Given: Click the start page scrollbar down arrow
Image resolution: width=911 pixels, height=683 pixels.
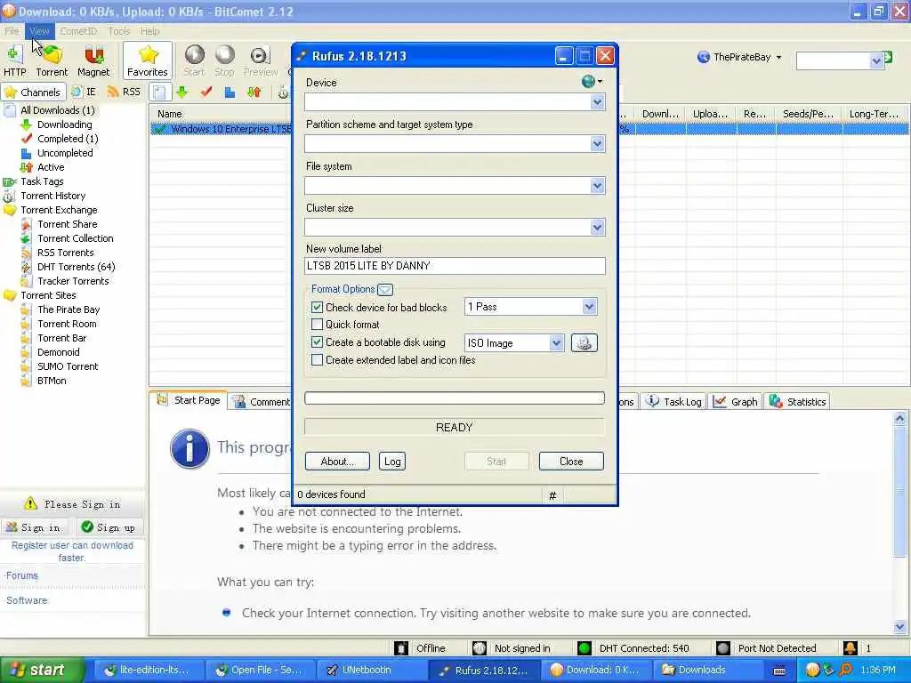Looking at the screenshot, I should click(x=899, y=627).
